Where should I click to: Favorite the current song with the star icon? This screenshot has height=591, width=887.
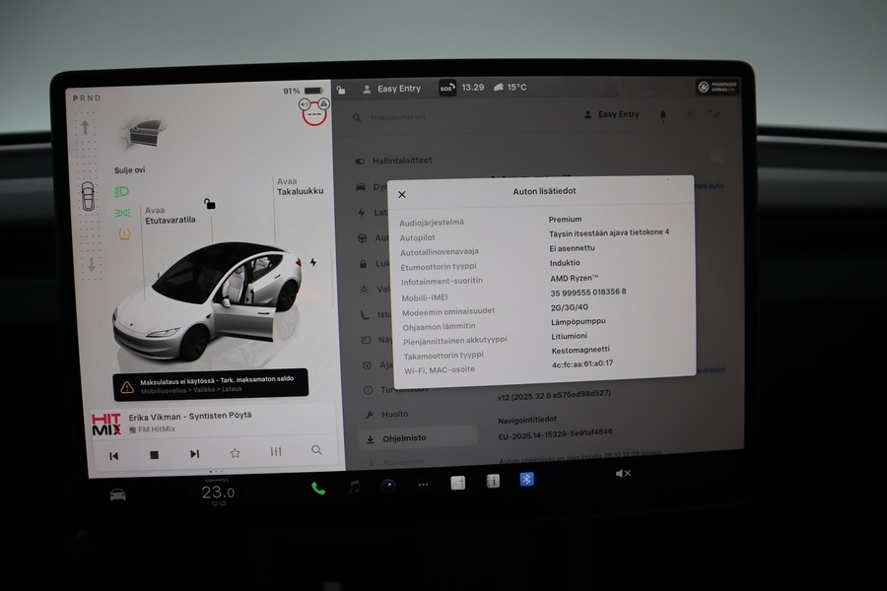[235, 454]
